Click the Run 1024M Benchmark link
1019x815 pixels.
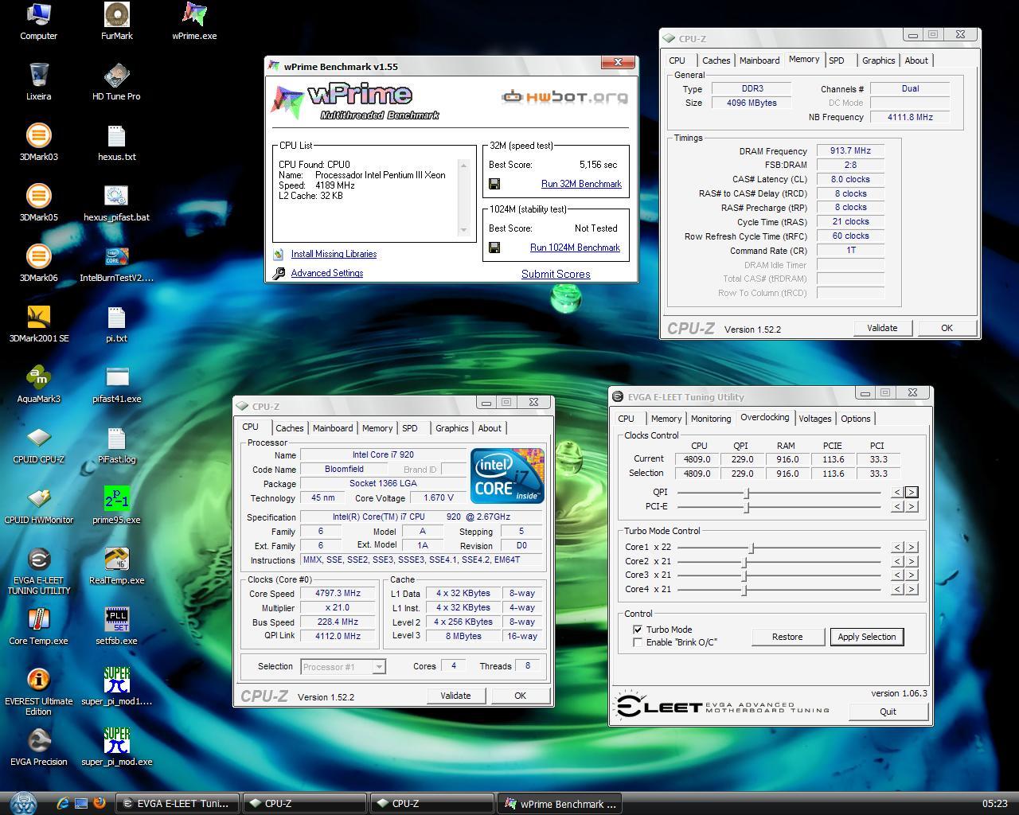coord(575,248)
